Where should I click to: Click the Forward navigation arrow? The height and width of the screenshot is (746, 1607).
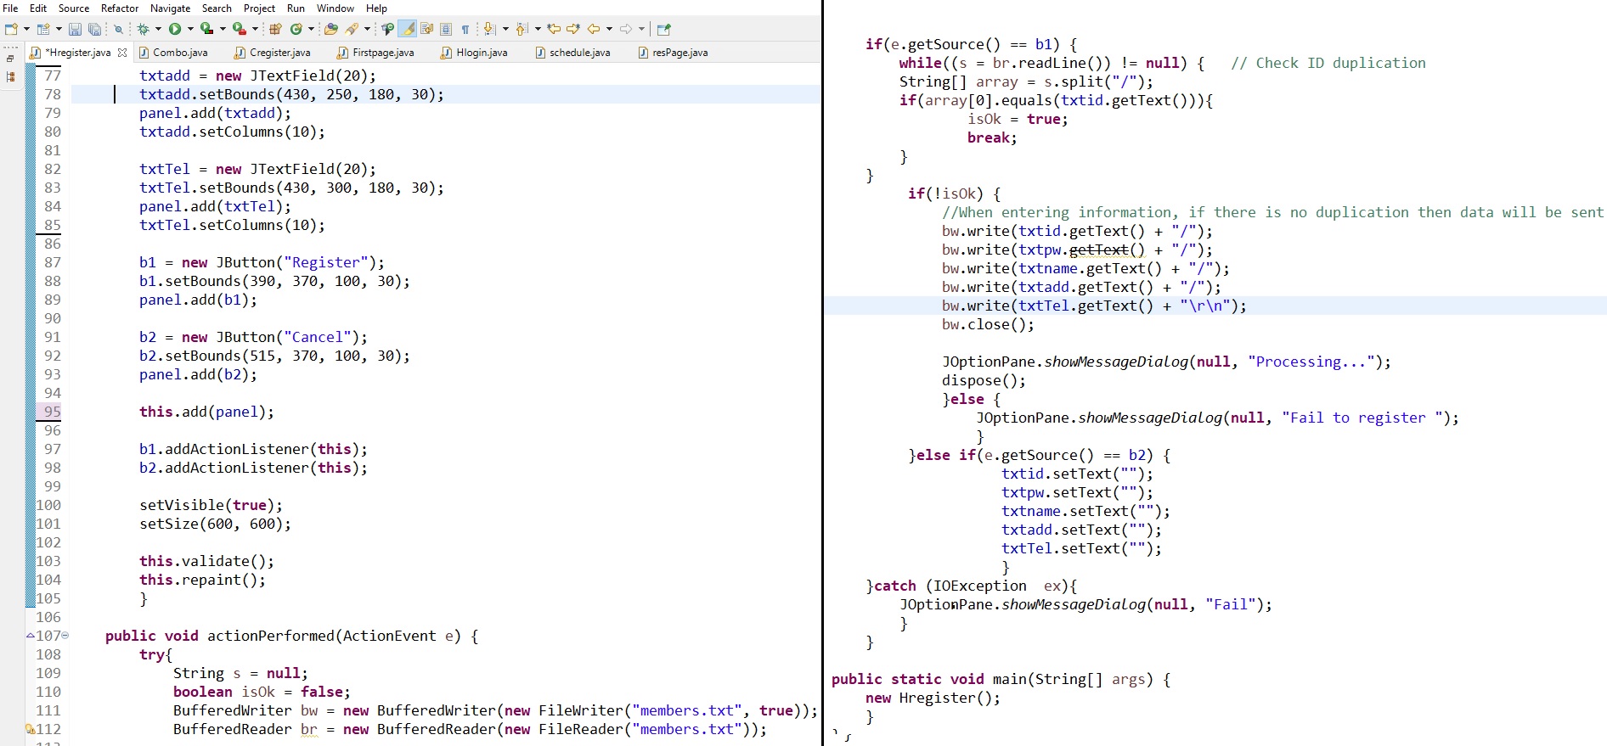(626, 29)
